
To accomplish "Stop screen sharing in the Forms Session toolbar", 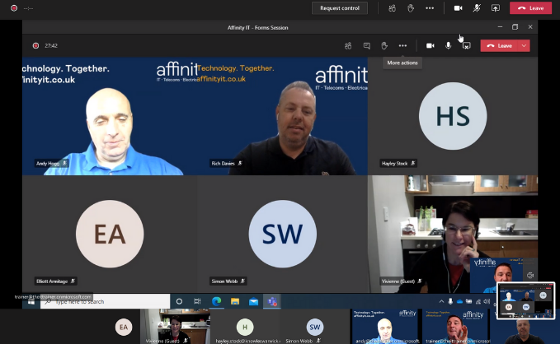I will pyautogui.click(x=466, y=45).
